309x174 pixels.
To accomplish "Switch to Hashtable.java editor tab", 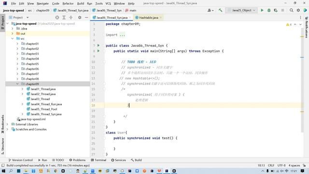I will [x=149, y=17].
